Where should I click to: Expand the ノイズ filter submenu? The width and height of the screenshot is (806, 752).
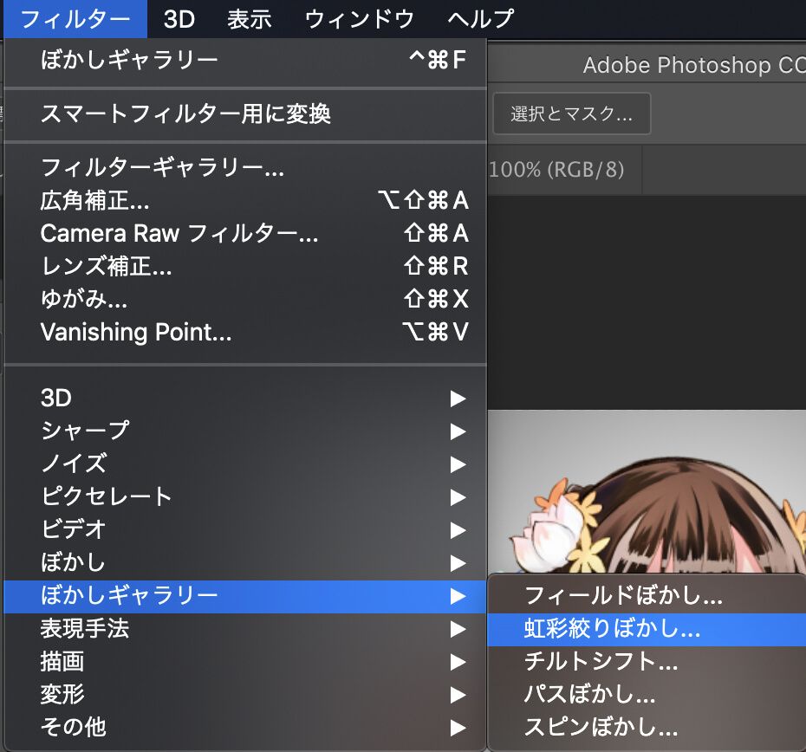point(78,464)
